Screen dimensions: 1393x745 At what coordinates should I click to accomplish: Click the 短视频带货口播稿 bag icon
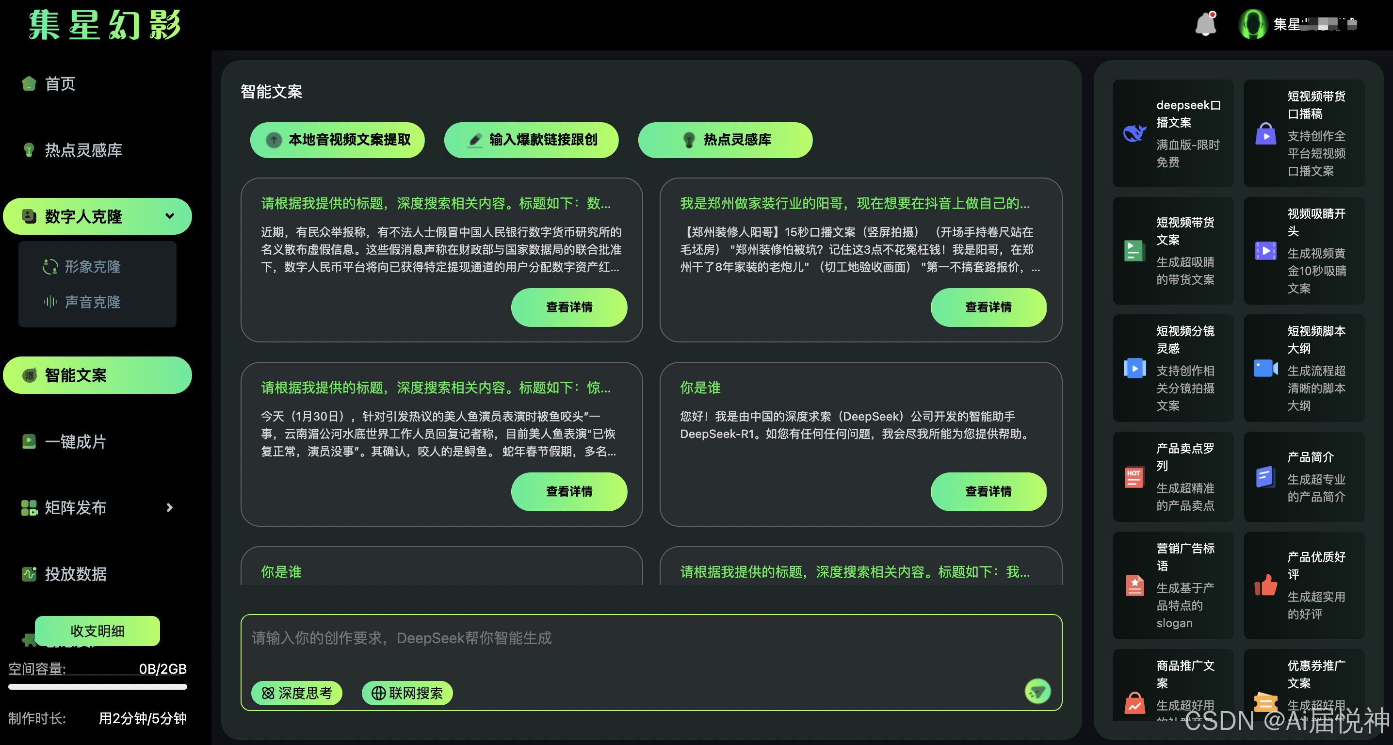pyautogui.click(x=1265, y=133)
